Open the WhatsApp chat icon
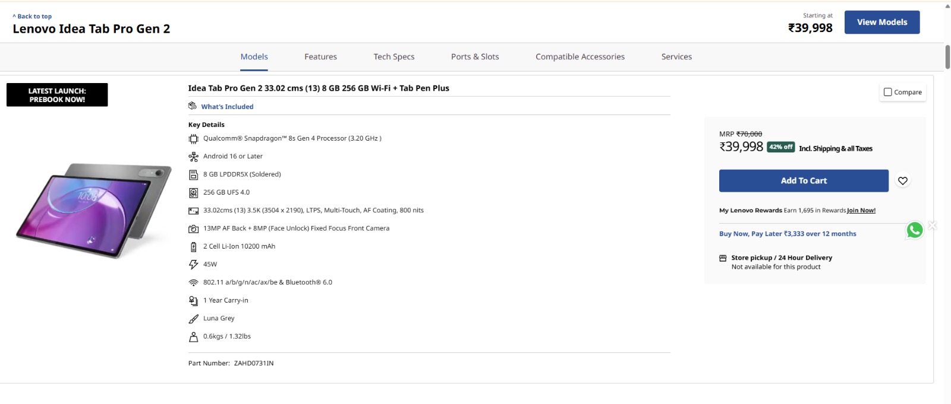Image resolution: width=951 pixels, height=404 pixels. 914,230
